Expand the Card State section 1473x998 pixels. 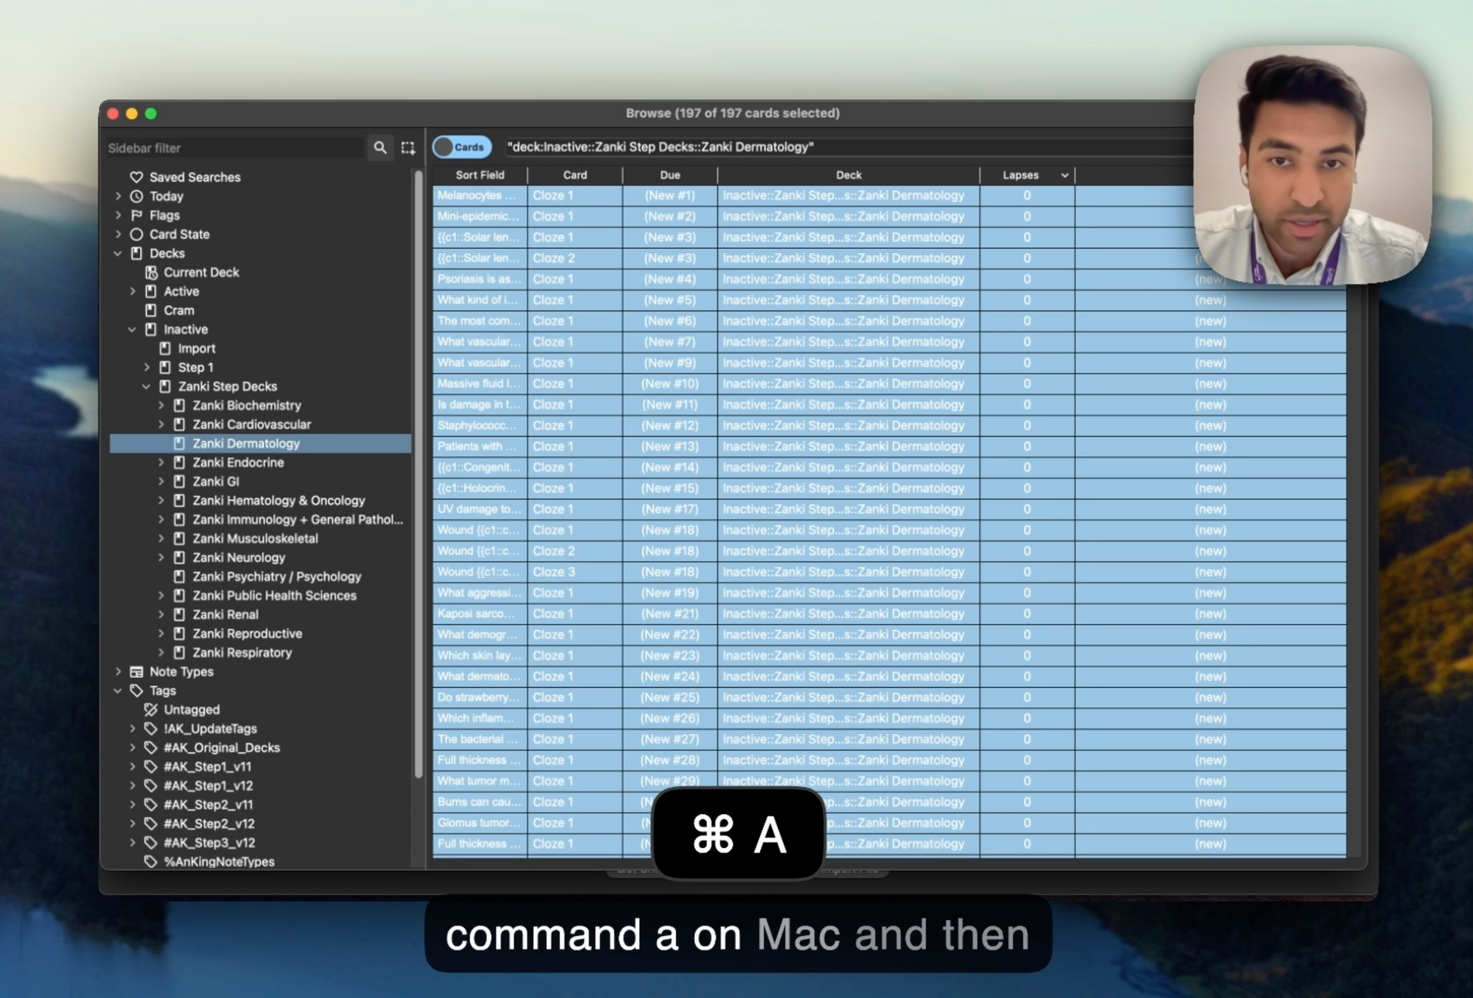(118, 235)
